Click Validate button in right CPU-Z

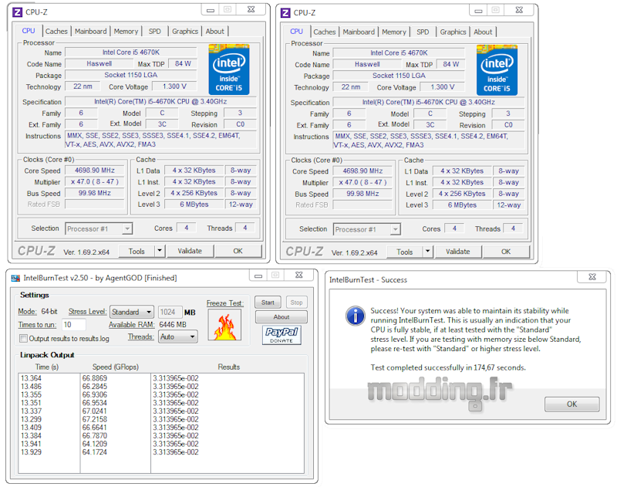[458, 252]
